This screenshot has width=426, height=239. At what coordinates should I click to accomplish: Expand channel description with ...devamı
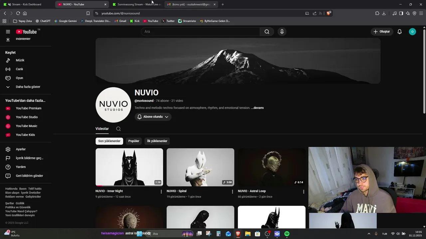point(257,108)
